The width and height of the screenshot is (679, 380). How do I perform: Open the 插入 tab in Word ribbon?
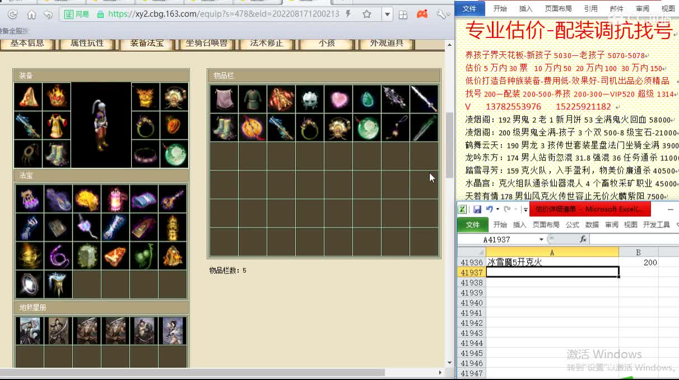point(525,8)
